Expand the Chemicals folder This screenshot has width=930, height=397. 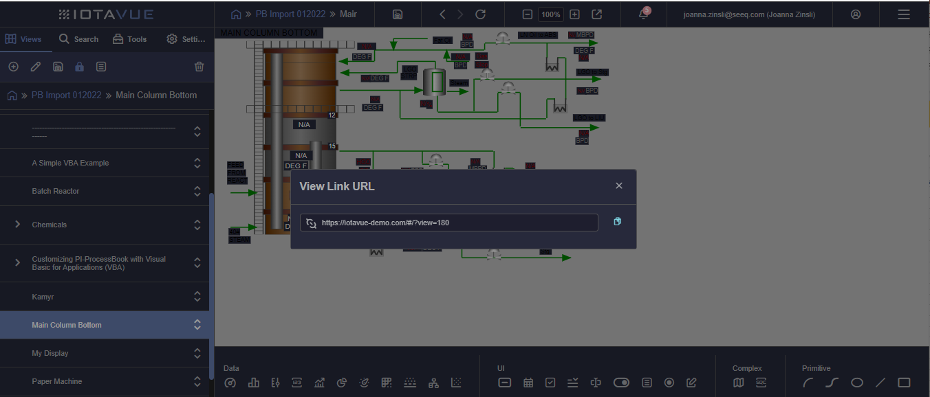(17, 225)
